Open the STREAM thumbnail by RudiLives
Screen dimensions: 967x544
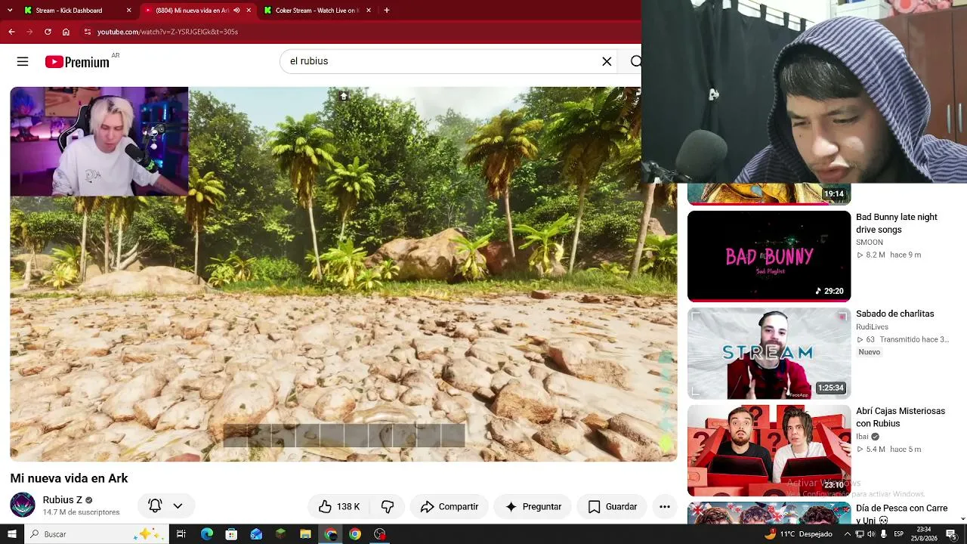click(x=769, y=354)
